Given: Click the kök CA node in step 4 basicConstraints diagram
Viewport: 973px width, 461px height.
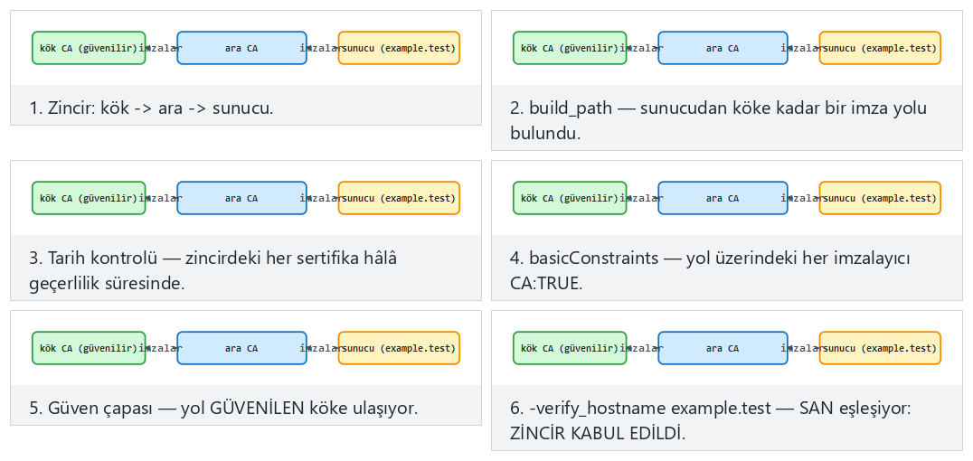Looking at the screenshot, I should coord(570,198).
